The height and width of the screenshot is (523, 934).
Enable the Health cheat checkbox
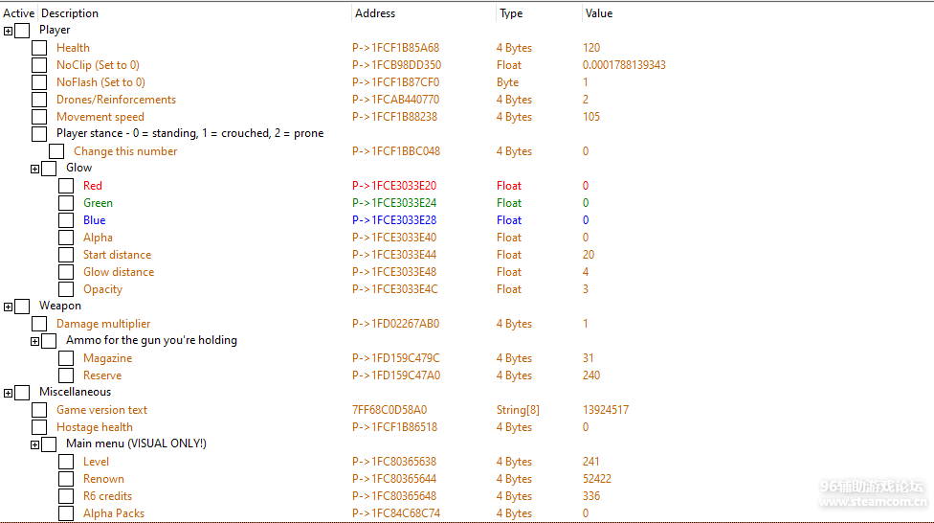click(x=39, y=48)
